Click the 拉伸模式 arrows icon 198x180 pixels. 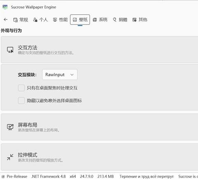coord(10,157)
